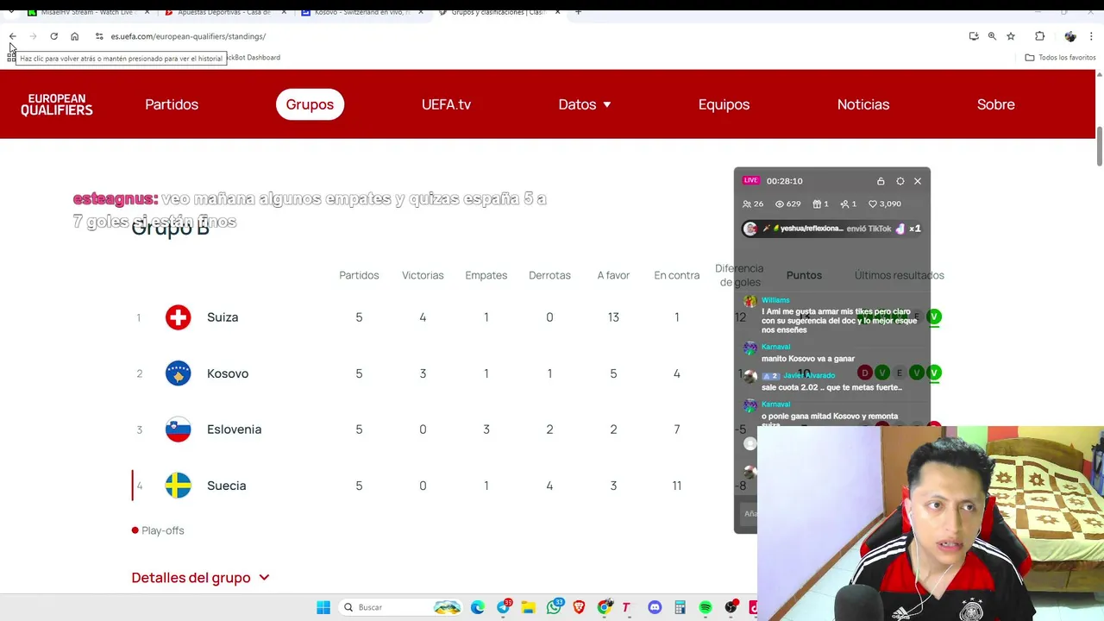
Task: Open the tab search dropdown arrow
Action: (10, 12)
